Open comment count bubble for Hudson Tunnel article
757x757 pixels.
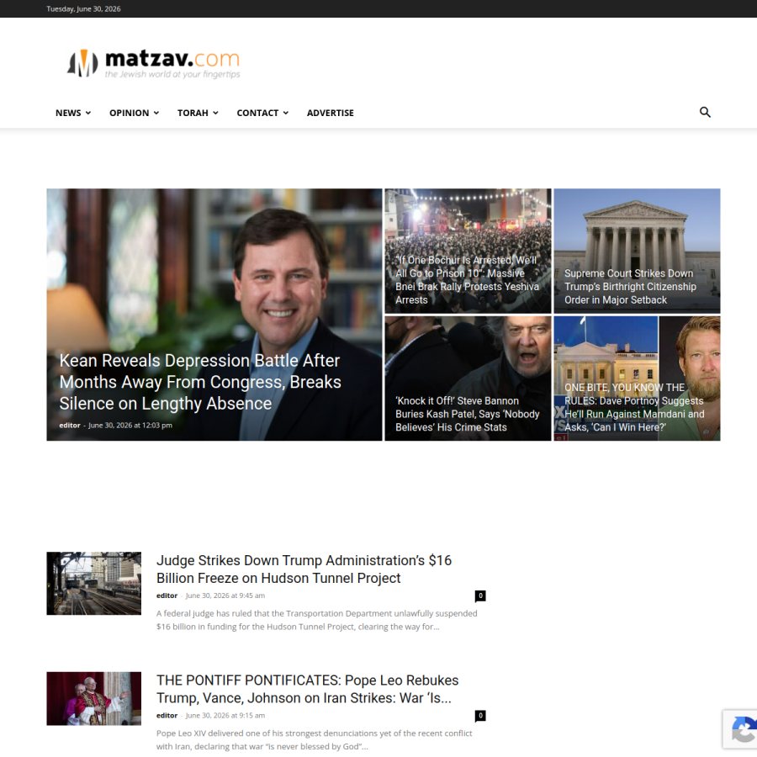(x=480, y=596)
